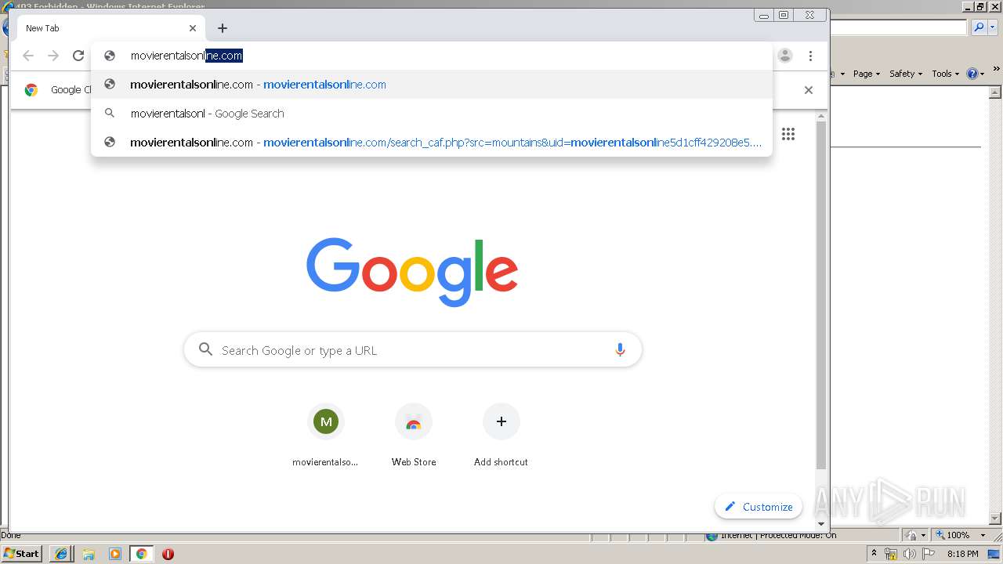Open a new tab with plus button
Viewport: 1003px width, 564px height.
(x=223, y=28)
